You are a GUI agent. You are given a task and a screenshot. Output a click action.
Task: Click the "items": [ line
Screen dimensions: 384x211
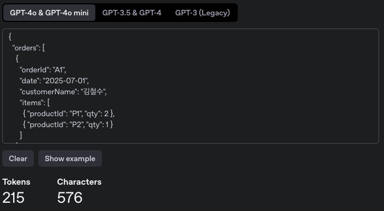click(35, 102)
